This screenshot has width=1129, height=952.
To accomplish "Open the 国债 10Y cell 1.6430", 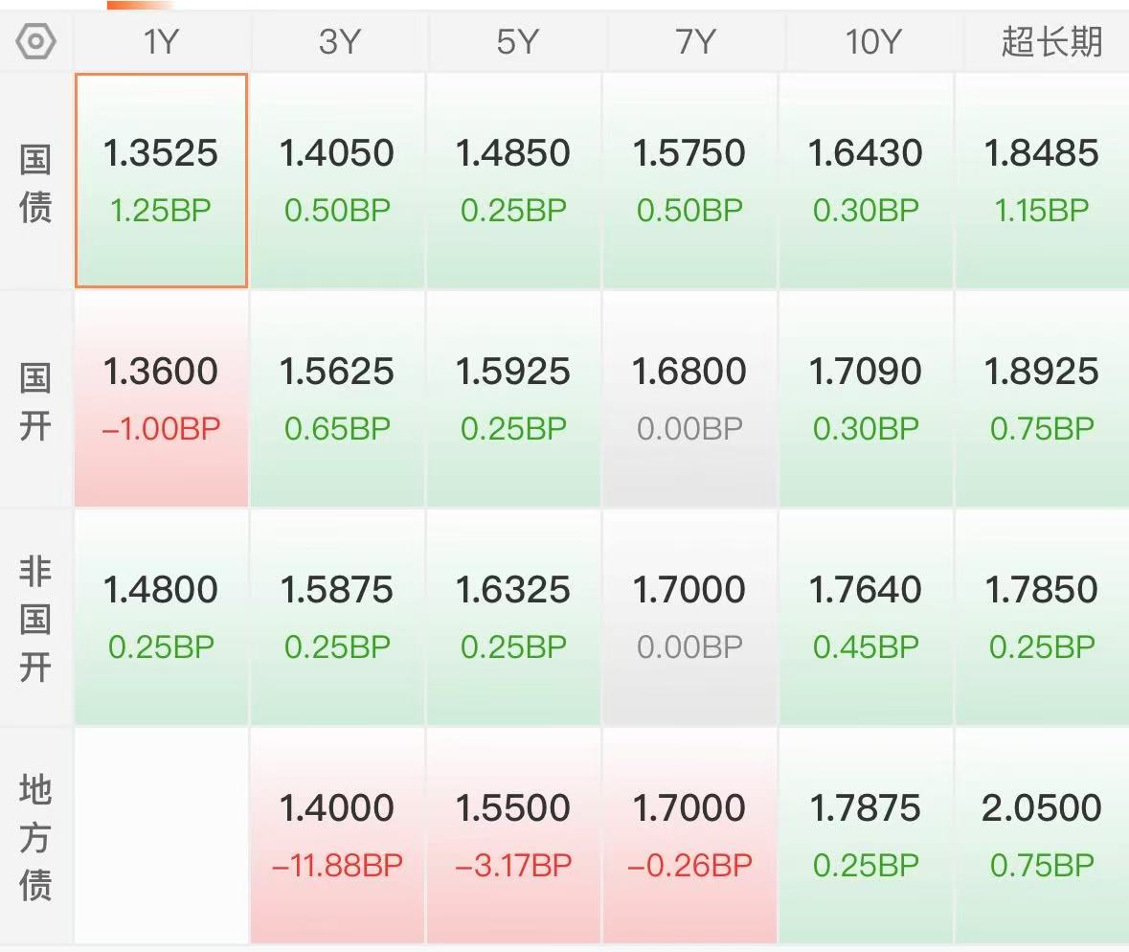I will (867, 180).
